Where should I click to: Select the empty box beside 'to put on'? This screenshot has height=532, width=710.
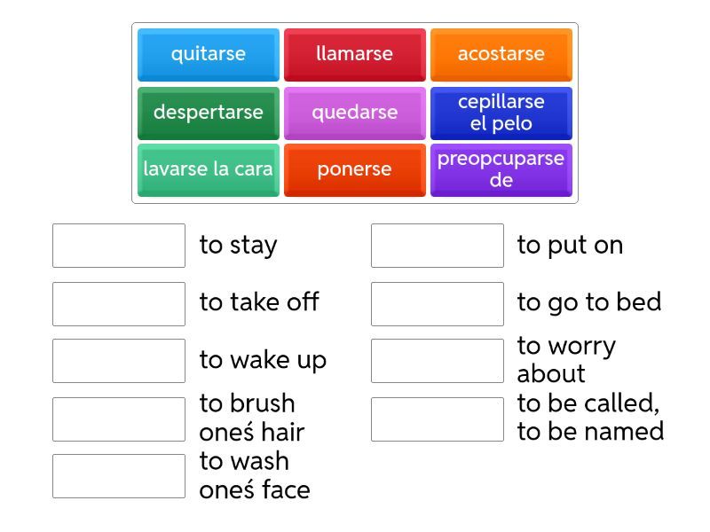438,246
